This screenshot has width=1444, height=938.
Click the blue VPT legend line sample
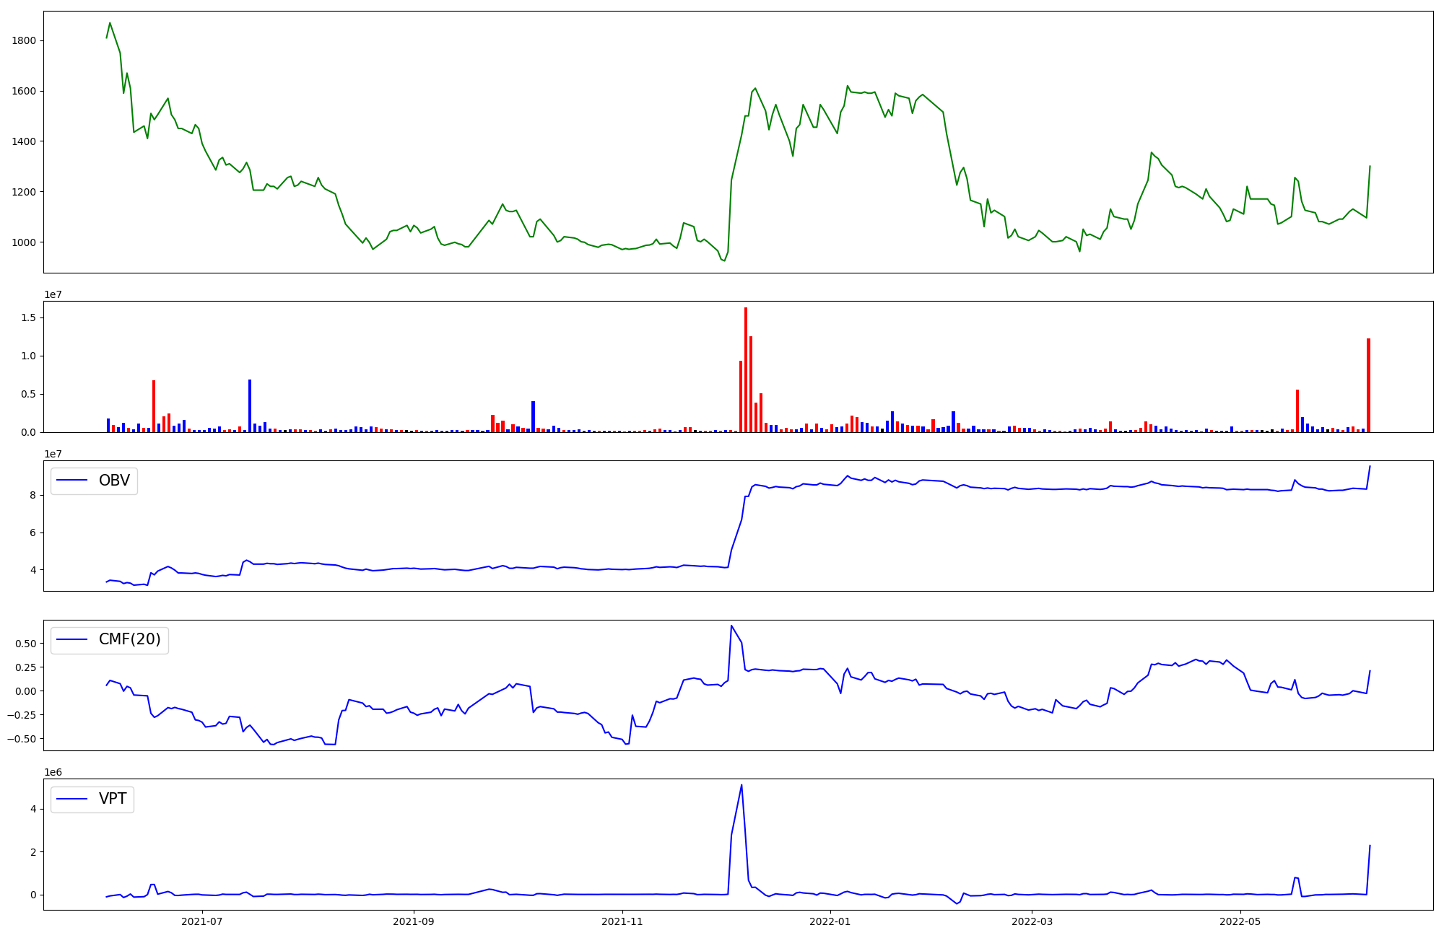tap(71, 799)
